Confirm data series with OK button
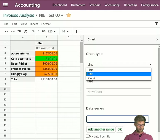This screenshot has height=140, width=160. click(x=119, y=129)
